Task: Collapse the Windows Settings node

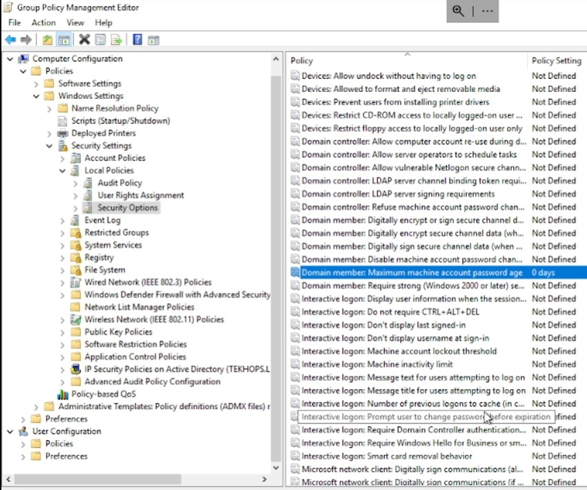Action: tap(37, 96)
